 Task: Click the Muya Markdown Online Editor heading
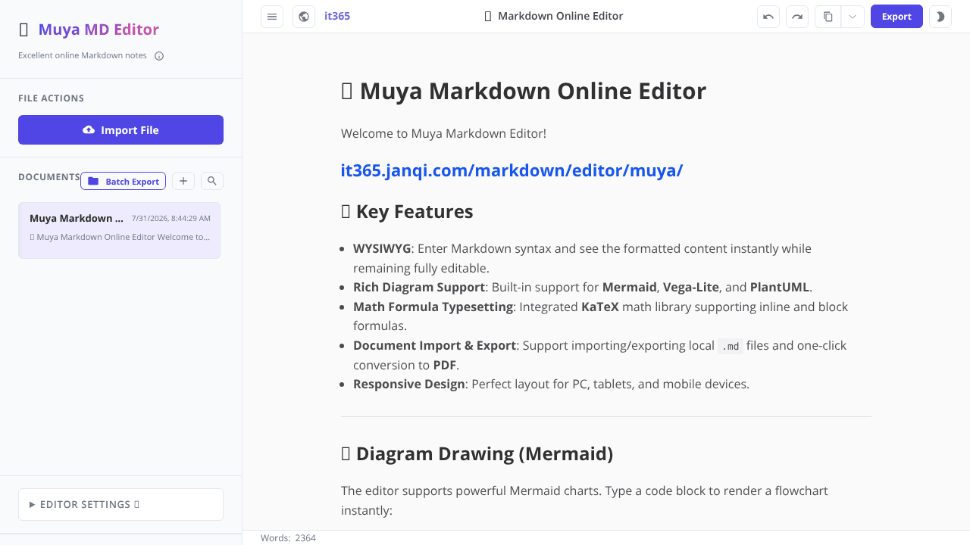(x=524, y=91)
